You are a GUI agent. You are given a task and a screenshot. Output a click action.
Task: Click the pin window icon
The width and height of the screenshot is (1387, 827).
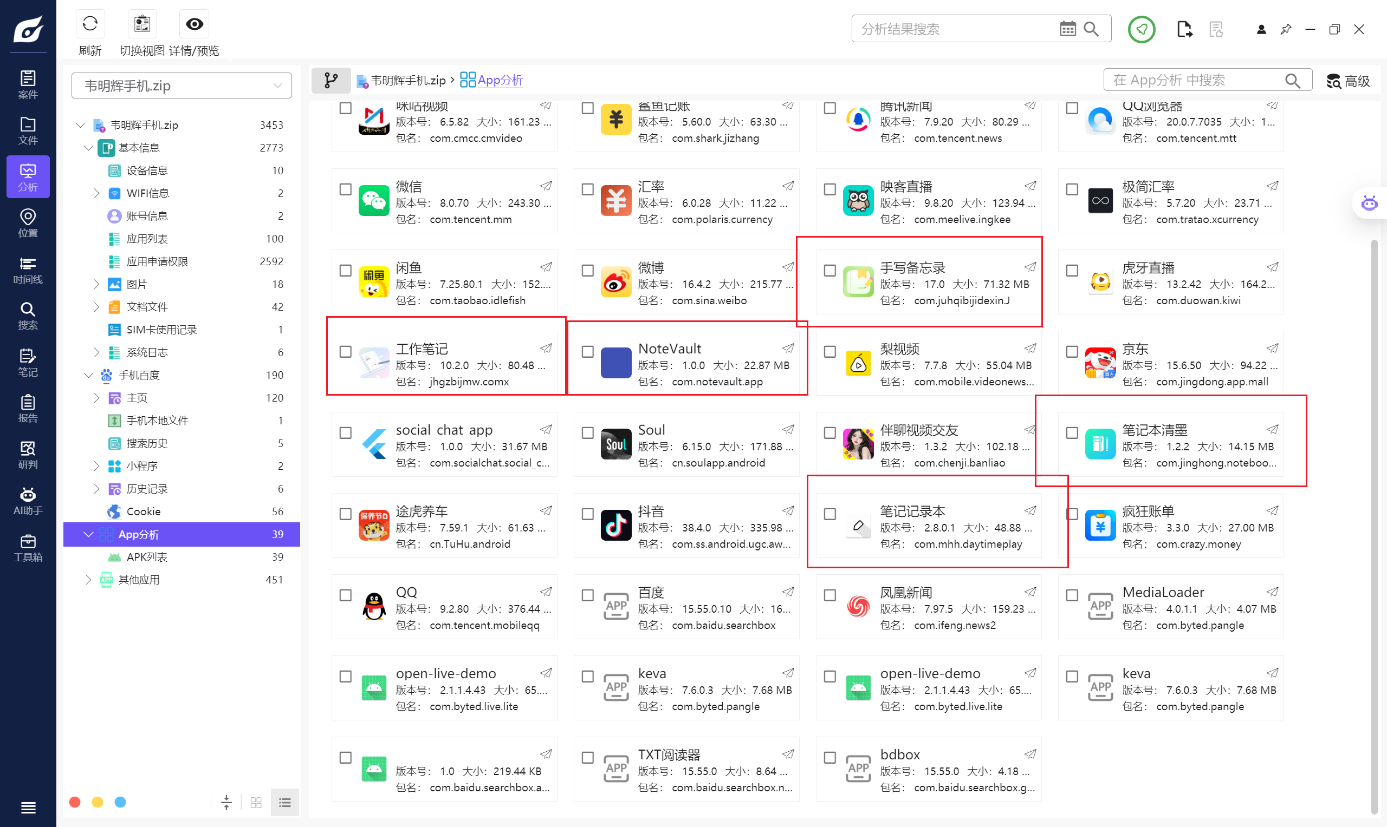[x=1286, y=30]
